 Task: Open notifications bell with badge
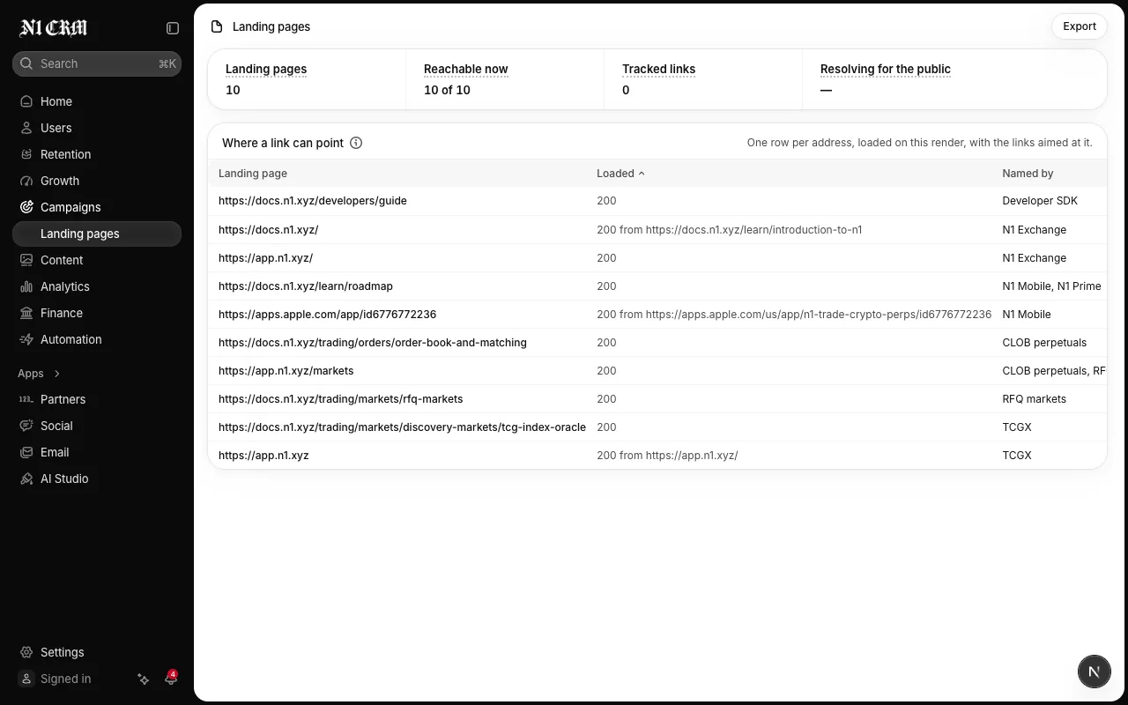pos(171,679)
